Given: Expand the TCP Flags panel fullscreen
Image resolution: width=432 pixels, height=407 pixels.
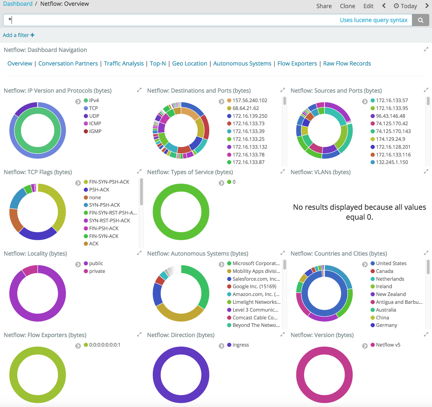Looking at the screenshot, I should [139, 171].
